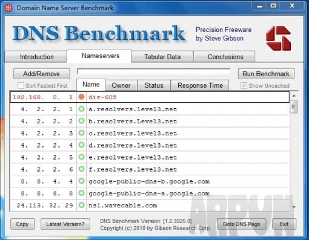The width and height of the screenshot is (309, 240).
Task: Click green status circle for e.resolvers.level3.net
Action: click(81, 157)
